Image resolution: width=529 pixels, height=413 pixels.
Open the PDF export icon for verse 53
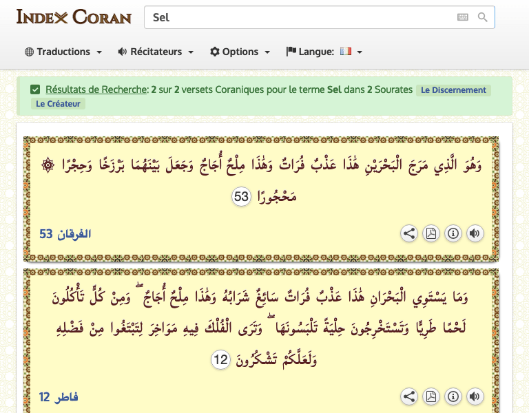431,233
